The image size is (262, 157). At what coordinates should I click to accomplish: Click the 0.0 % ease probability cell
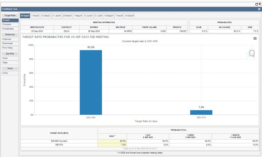coord(199,31)
